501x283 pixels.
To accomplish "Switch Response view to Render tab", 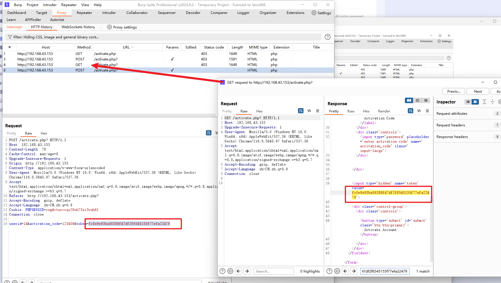I will click(384, 111).
